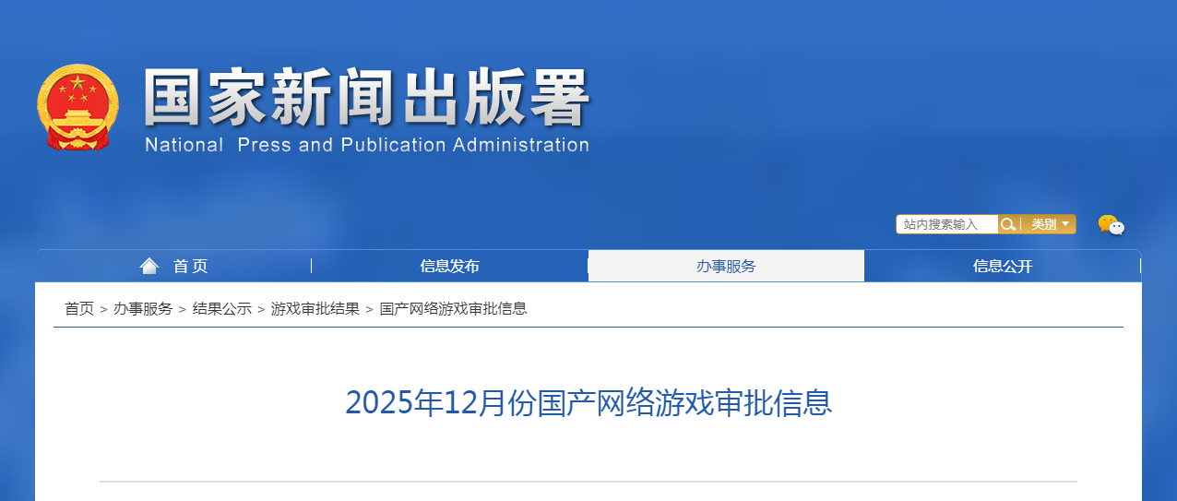Click the National Press and Publication Administration text
This screenshot has width=1177, height=501.
[x=367, y=145]
